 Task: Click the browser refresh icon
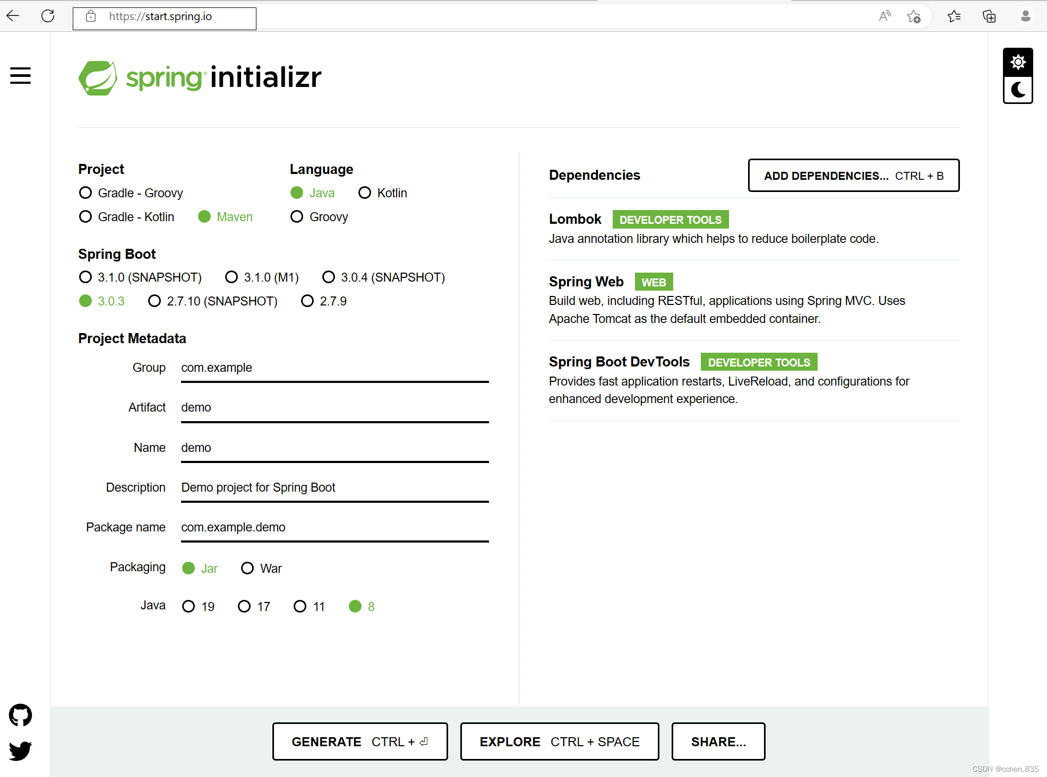click(x=48, y=16)
